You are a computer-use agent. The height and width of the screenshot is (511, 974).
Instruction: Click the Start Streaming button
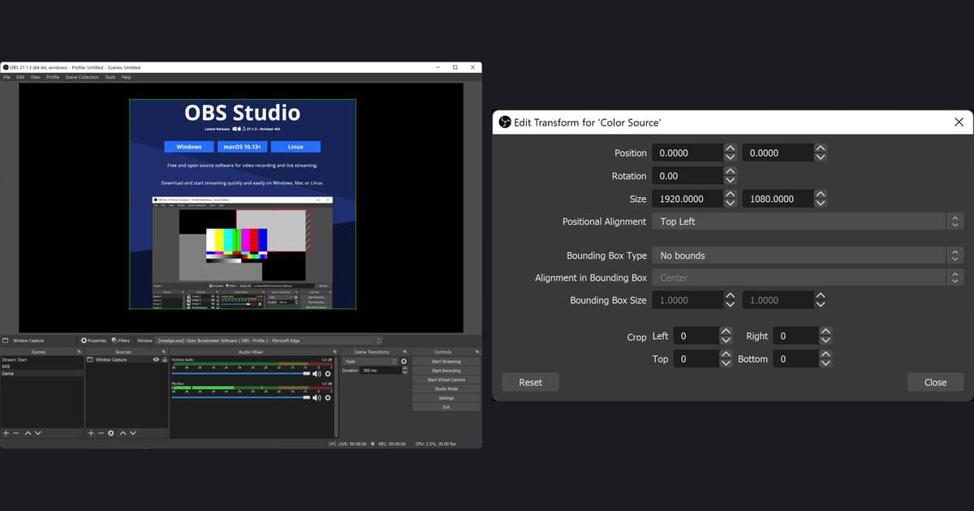[446, 362]
